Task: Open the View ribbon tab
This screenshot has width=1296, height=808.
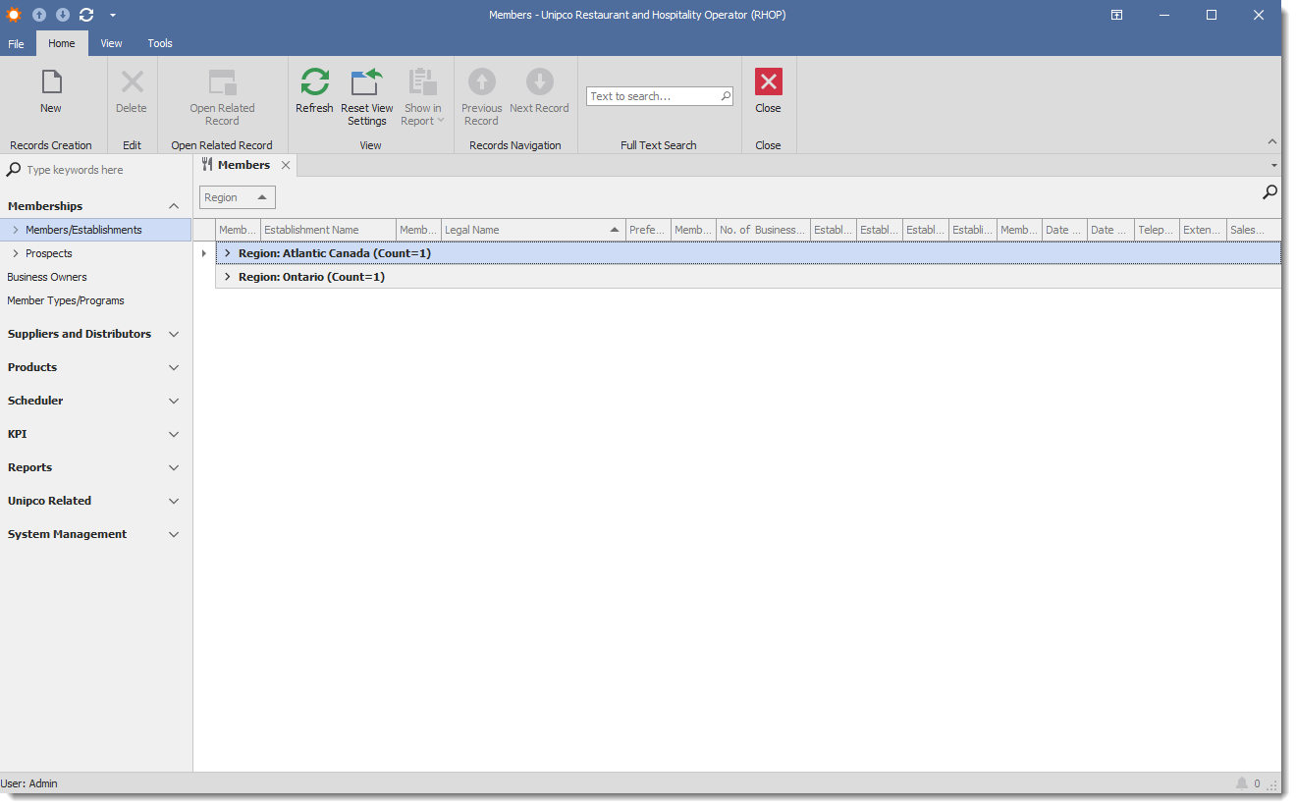Action: 111,43
